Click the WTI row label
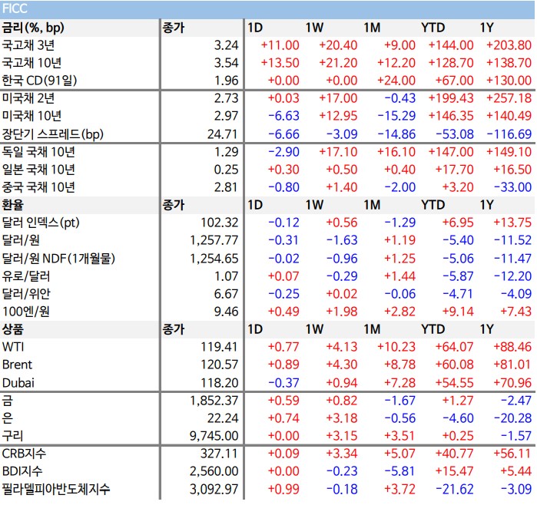The height and width of the screenshot is (505, 537). pos(13,347)
